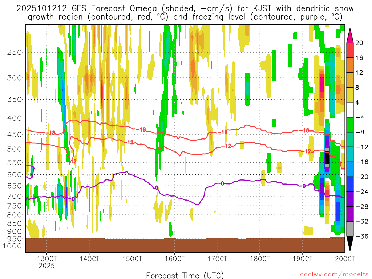This screenshot has width=372, height=279.
Task: Click the 700 pressure level label
Action: pos(15,196)
